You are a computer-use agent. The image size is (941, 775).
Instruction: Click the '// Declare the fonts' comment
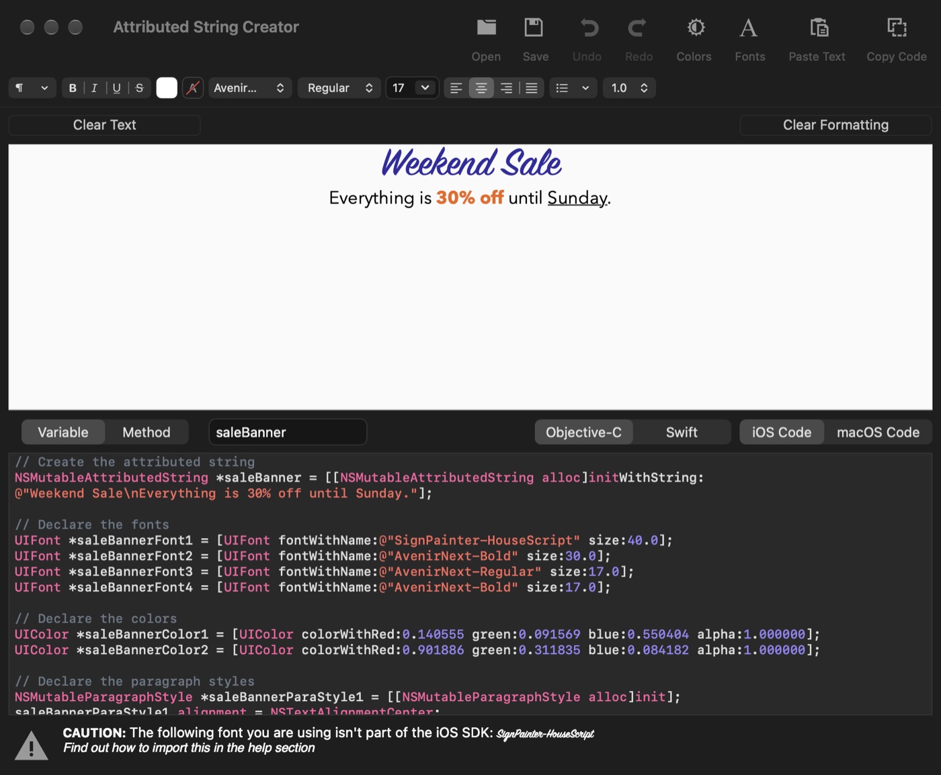(92, 525)
